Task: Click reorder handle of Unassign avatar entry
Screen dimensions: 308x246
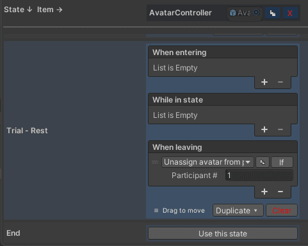Action: (x=155, y=162)
